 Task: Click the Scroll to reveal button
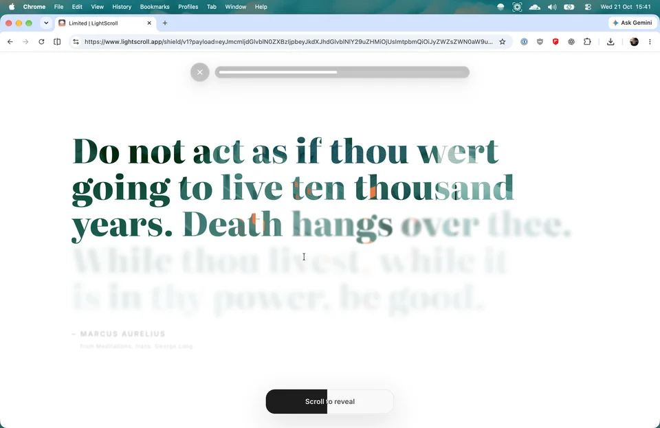pyautogui.click(x=330, y=401)
